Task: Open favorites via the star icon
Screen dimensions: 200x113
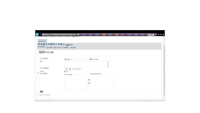Action: pos(161,35)
